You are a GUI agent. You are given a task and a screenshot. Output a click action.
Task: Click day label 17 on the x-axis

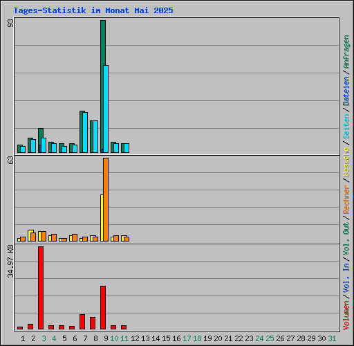(187, 338)
